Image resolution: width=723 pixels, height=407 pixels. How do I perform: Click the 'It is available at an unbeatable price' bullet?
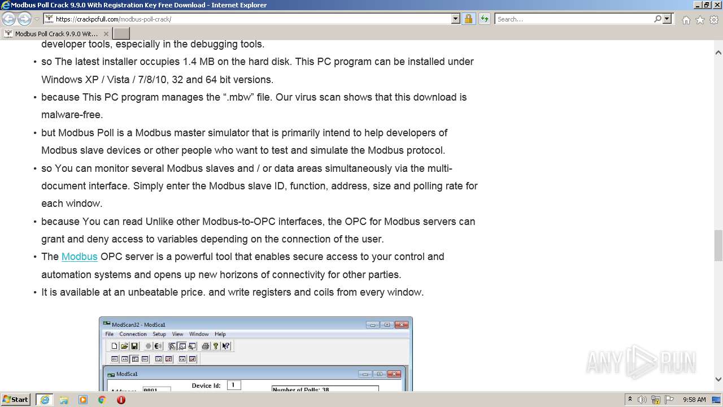pyautogui.click(x=232, y=292)
